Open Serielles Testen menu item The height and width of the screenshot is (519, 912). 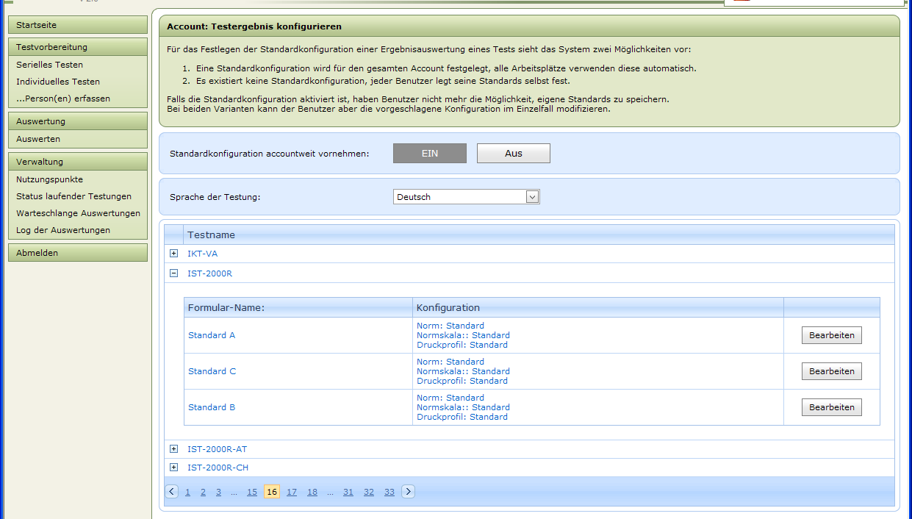(x=50, y=65)
